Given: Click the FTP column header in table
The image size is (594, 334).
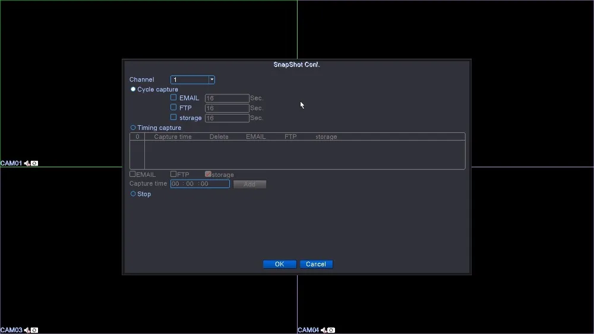Looking at the screenshot, I should [x=290, y=137].
